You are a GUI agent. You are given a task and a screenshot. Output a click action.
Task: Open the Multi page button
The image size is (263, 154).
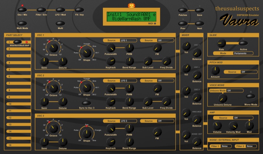click(x=60, y=23)
